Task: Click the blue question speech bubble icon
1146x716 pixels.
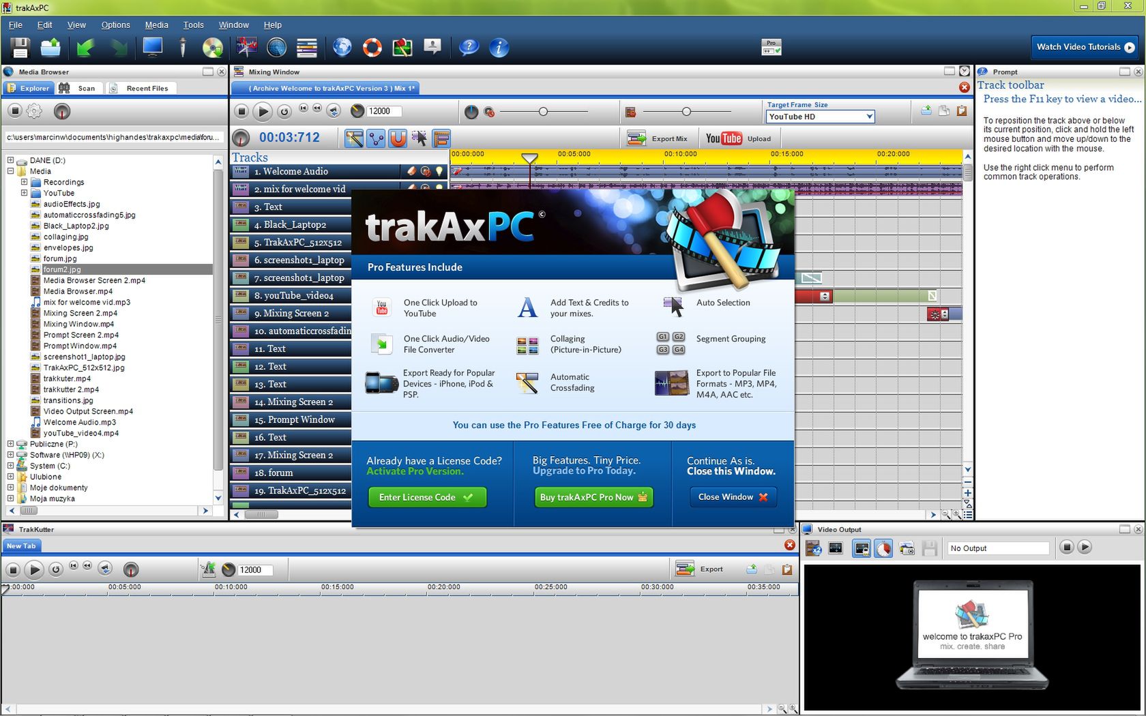Action: click(x=469, y=47)
